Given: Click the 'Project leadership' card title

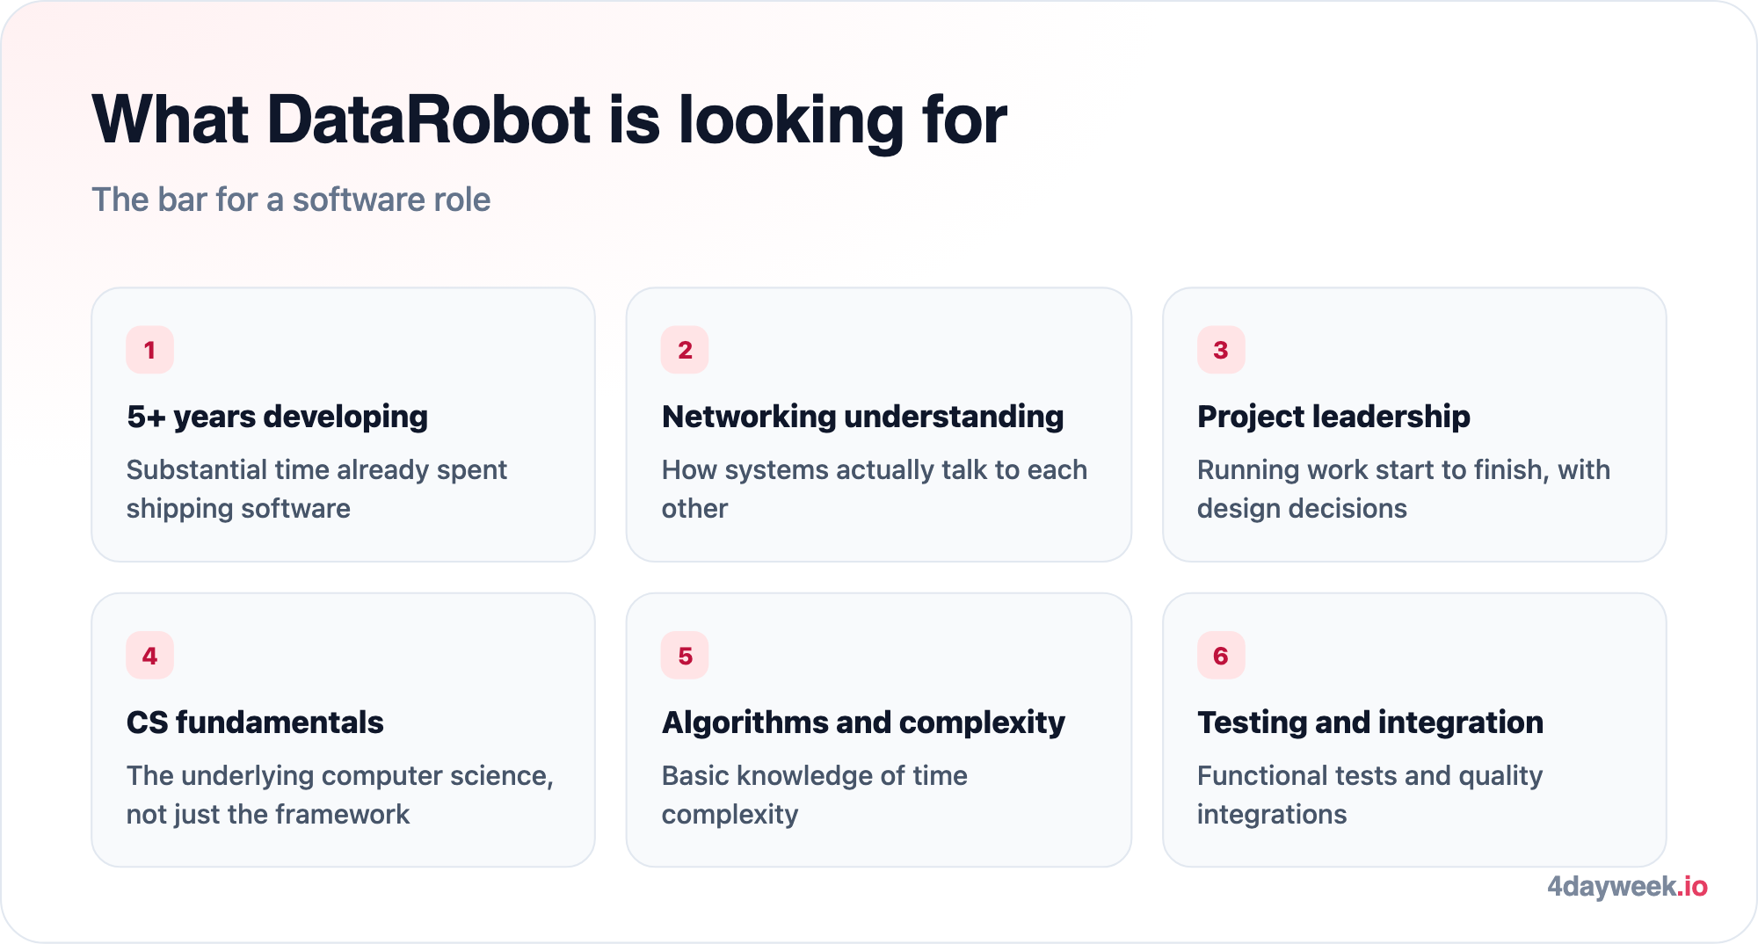Looking at the screenshot, I should pyautogui.click(x=1333, y=417).
